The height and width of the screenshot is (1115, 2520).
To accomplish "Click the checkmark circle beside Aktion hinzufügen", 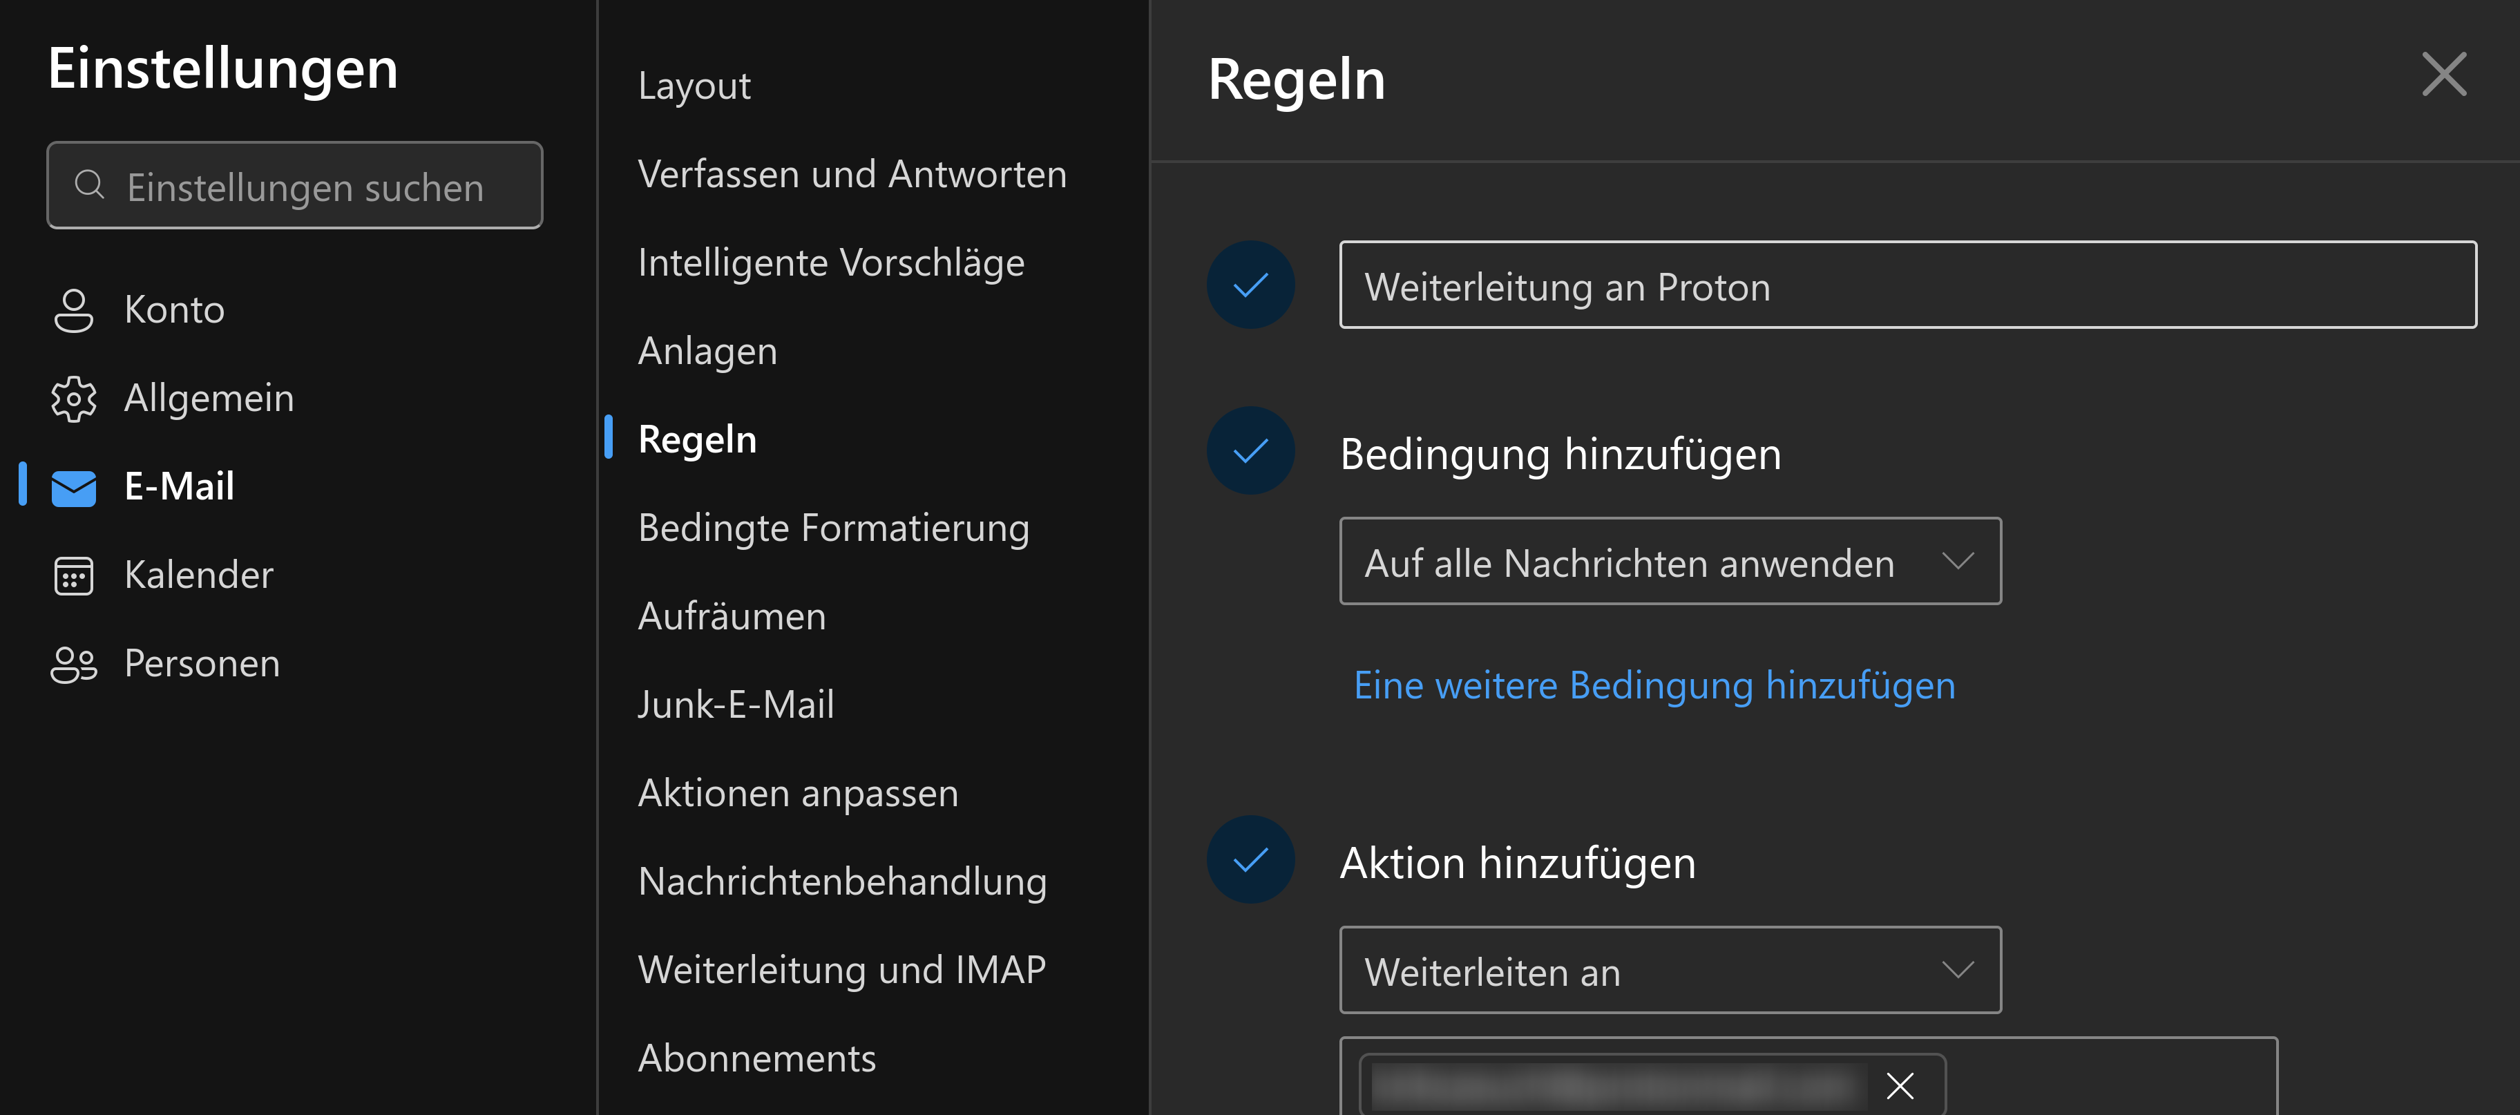I will coord(1250,859).
